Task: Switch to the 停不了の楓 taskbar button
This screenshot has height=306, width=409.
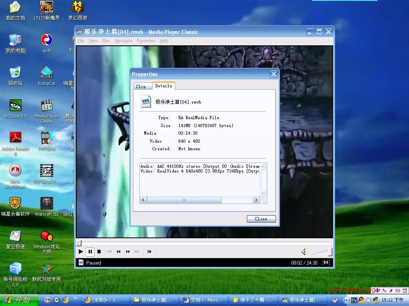Action: (x=253, y=300)
